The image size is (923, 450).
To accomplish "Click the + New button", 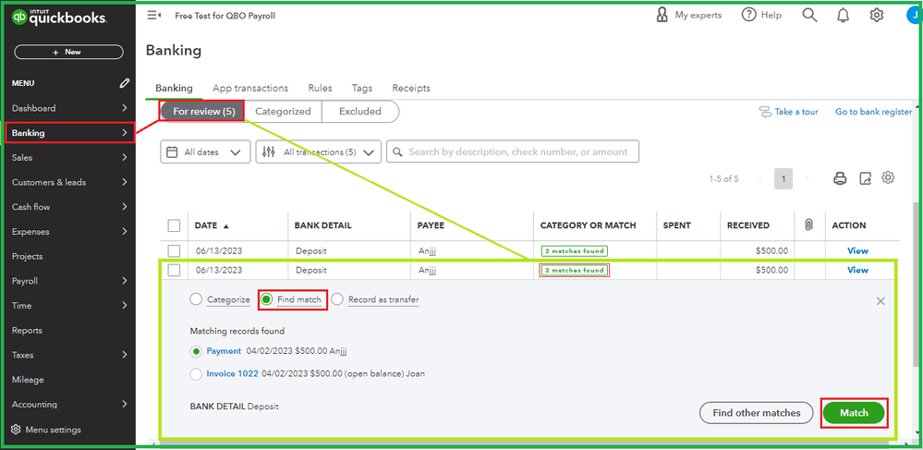I will click(x=69, y=52).
